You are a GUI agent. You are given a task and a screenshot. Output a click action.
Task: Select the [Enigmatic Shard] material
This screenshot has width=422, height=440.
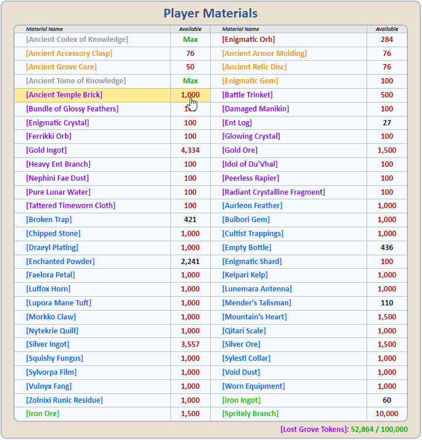[x=252, y=262]
